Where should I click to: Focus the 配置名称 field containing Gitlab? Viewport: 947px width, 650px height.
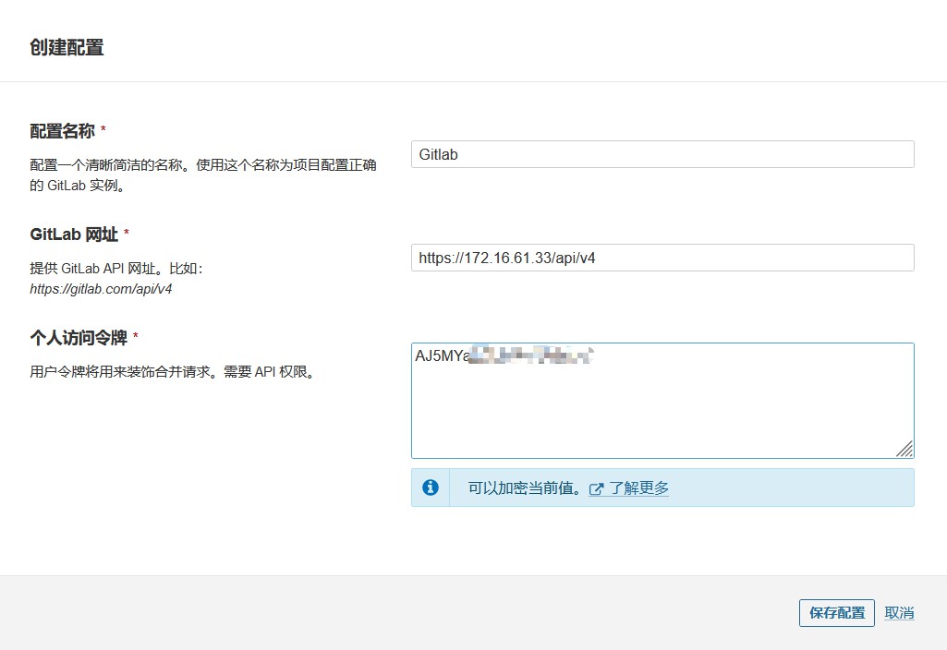(x=662, y=154)
